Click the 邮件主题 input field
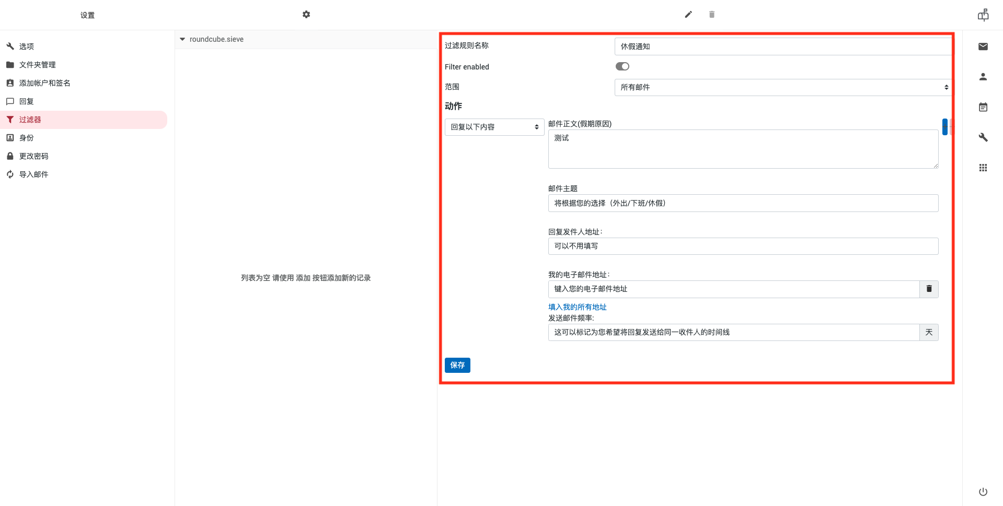Image resolution: width=1003 pixels, height=506 pixels. (743, 203)
